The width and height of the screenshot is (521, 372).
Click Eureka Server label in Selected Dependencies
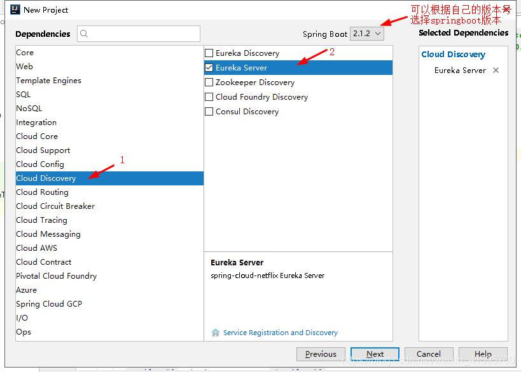[x=460, y=70]
